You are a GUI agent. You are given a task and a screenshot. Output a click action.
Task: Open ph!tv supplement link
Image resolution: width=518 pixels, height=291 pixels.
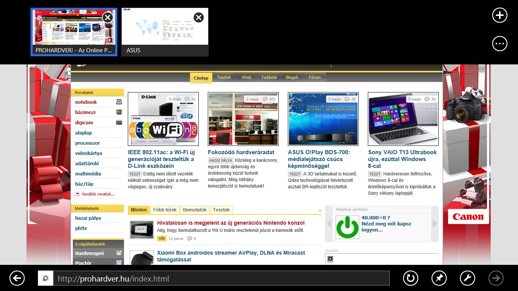81,228
